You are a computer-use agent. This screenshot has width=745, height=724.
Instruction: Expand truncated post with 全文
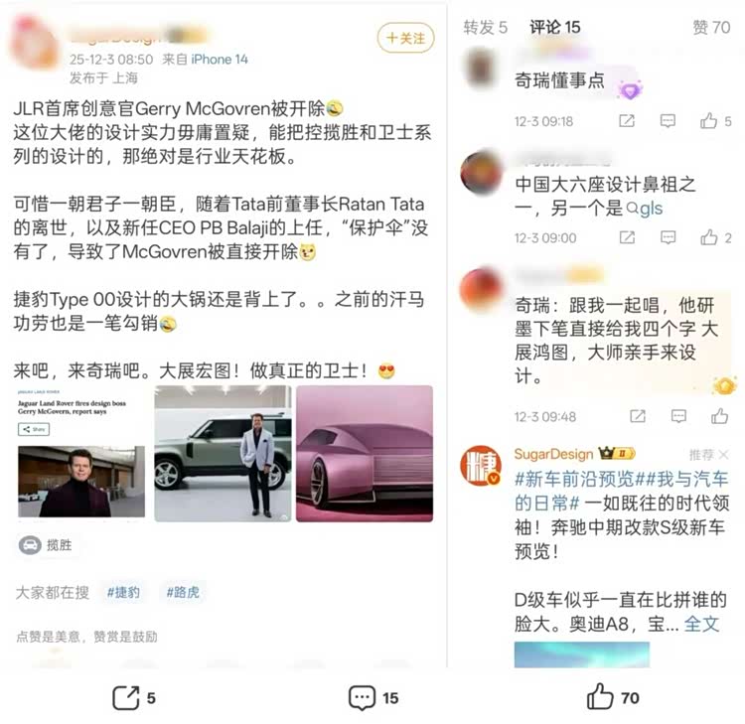tap(701, 624)
